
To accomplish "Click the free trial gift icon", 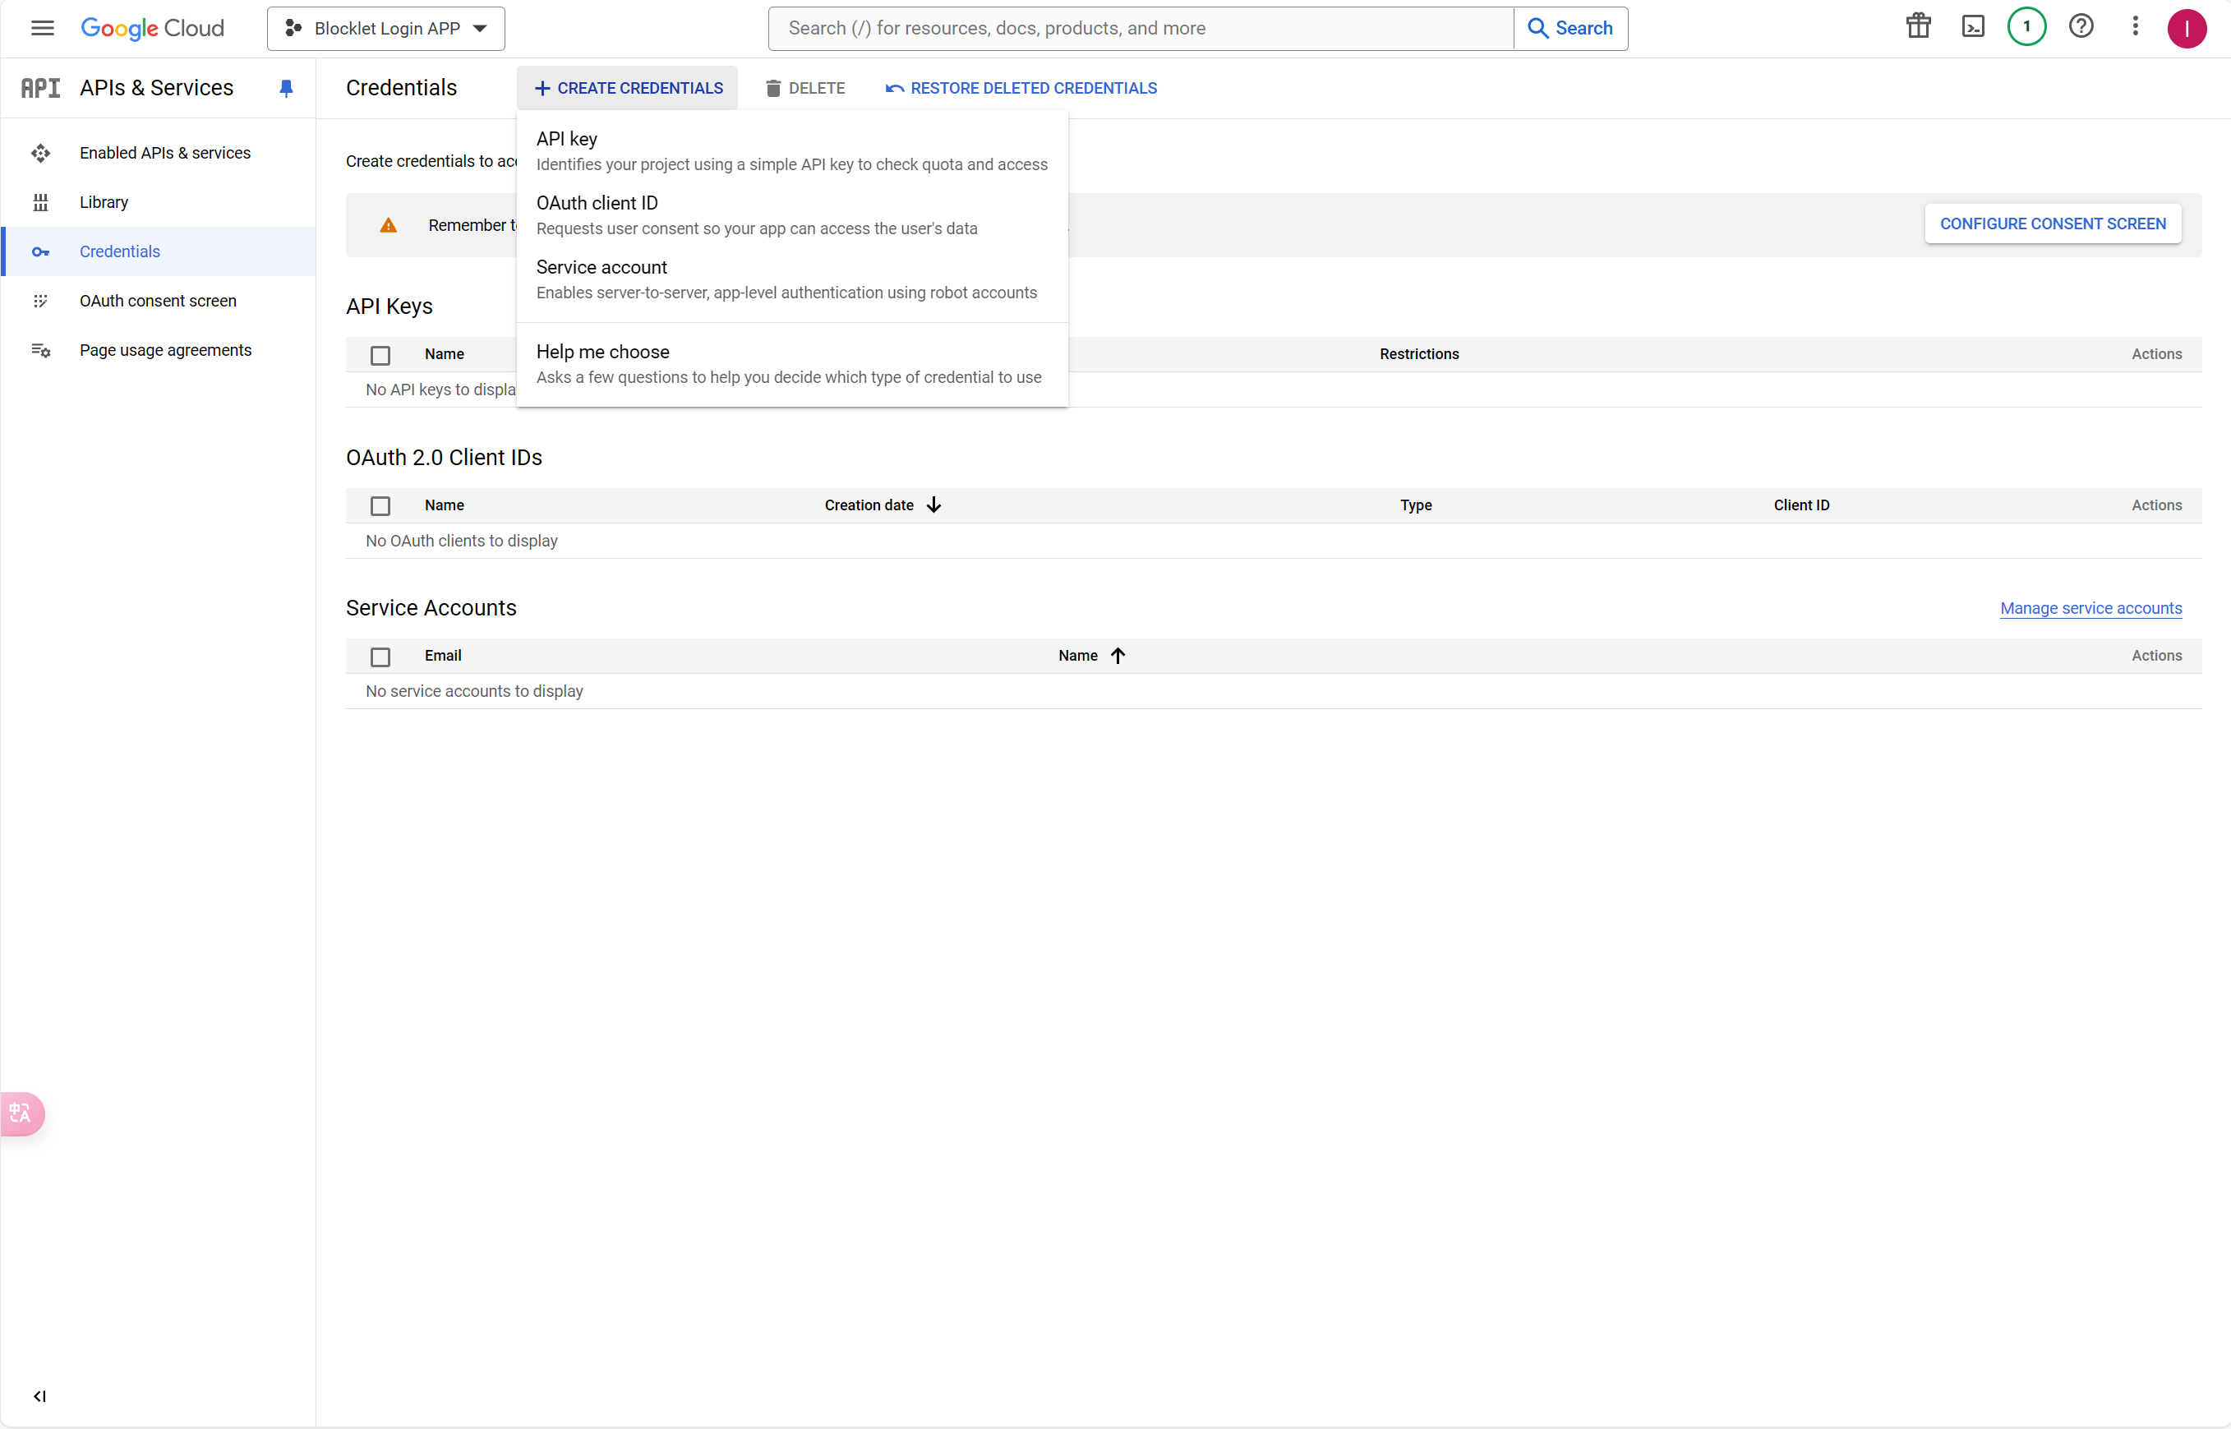I will (1919, 27).
